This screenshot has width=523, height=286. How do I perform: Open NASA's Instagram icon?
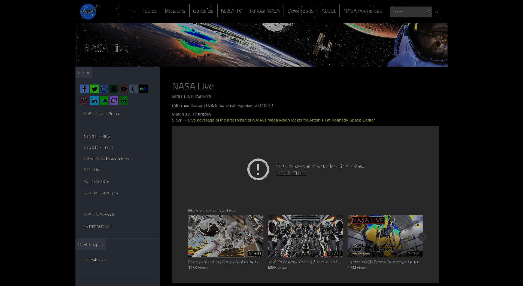[104, 89]
